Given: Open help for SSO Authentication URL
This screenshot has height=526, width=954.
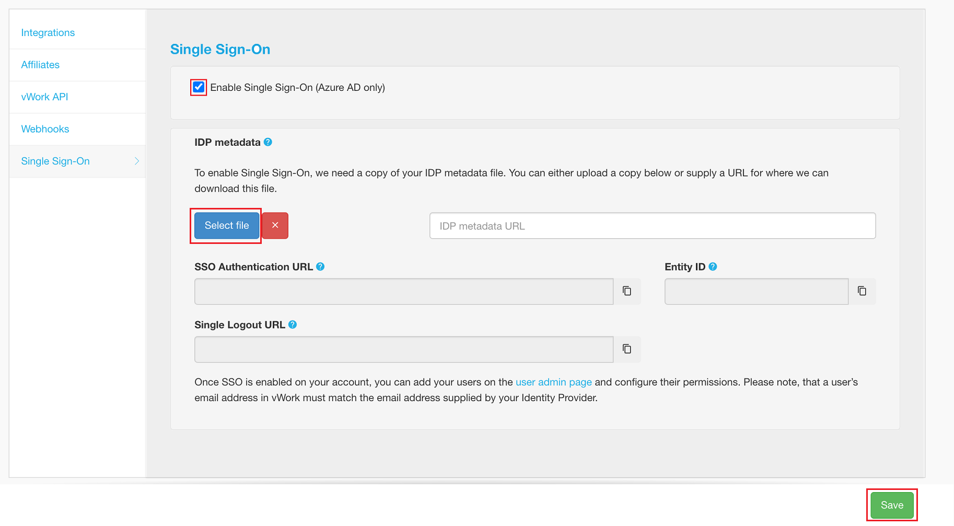Looking at the screenshot, I should click(x=320, y=266).
